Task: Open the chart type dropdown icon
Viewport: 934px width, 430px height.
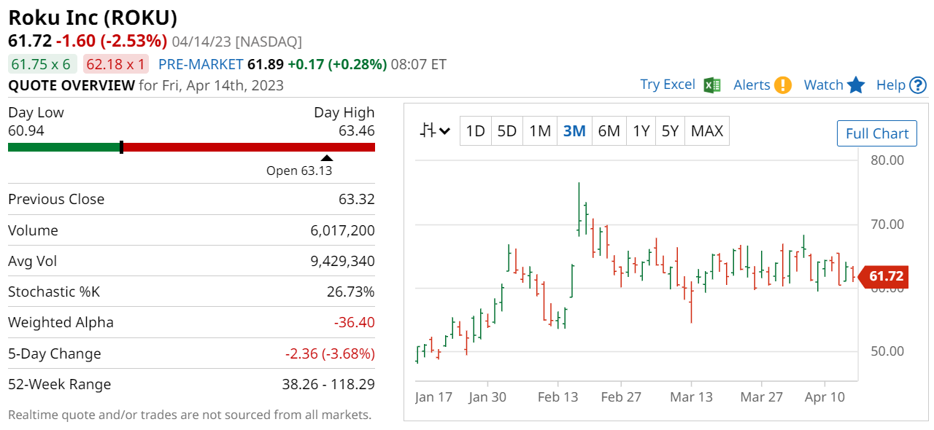Action: coord(436,131)
